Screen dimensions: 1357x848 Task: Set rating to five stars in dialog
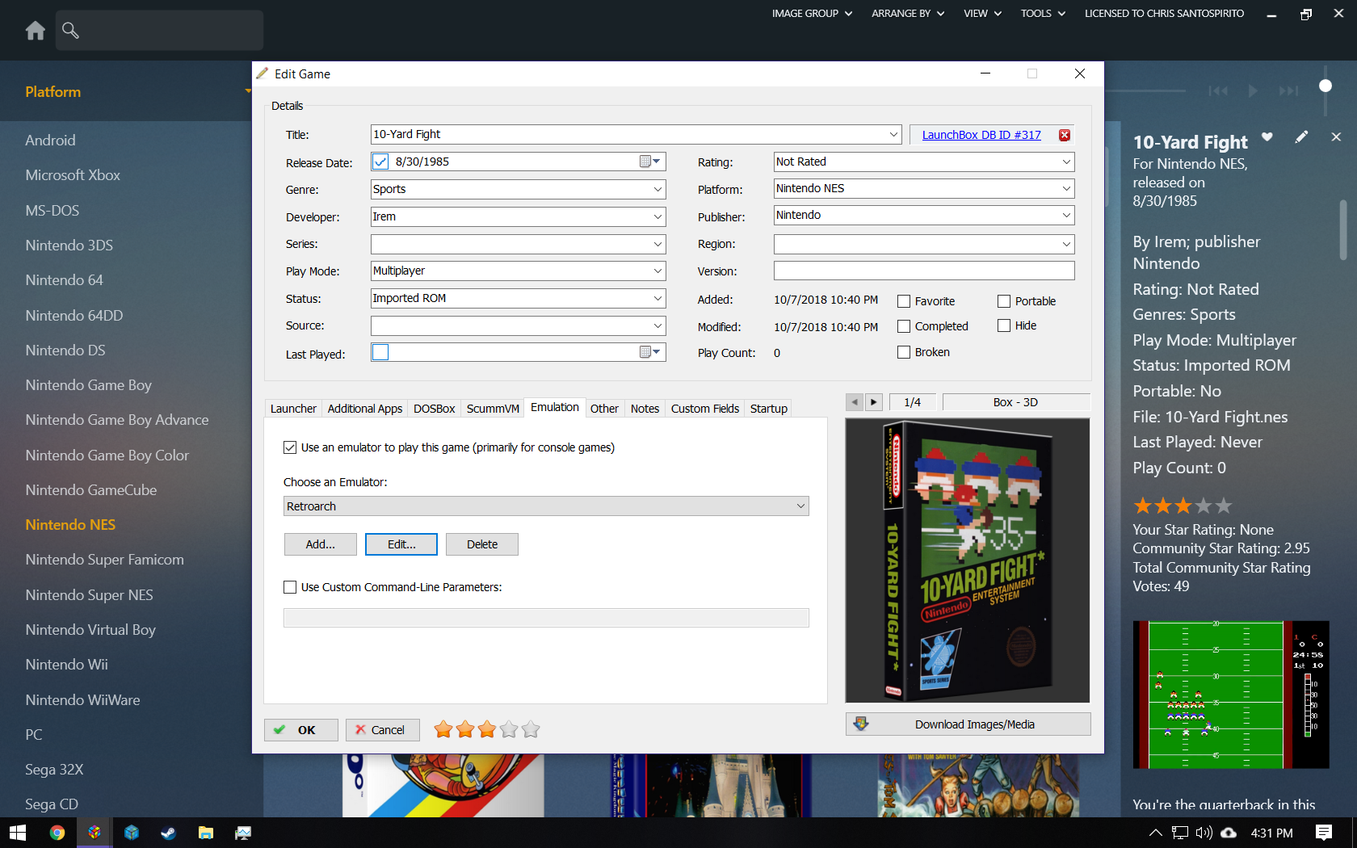tap(531, 730)
